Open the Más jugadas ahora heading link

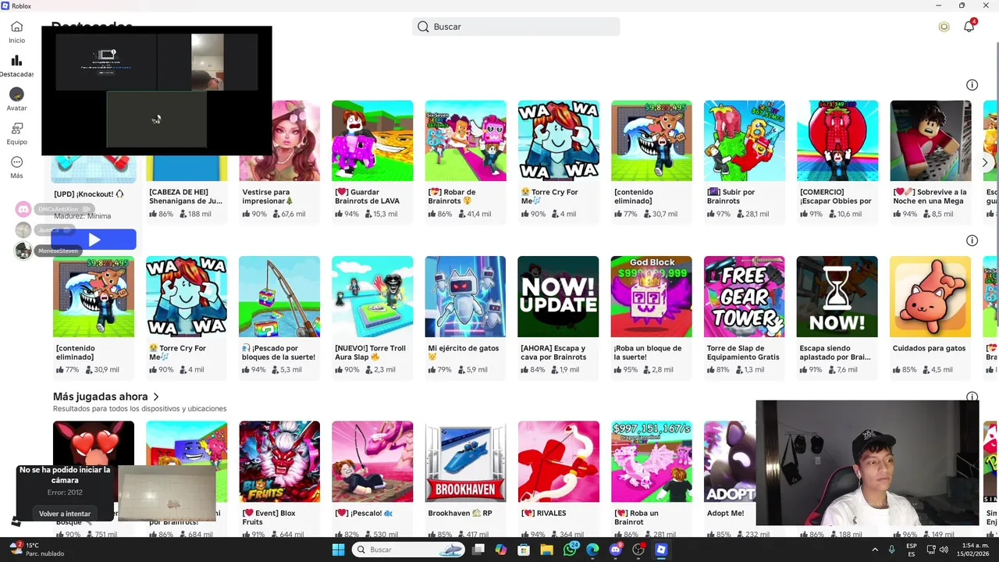point(101,397)
